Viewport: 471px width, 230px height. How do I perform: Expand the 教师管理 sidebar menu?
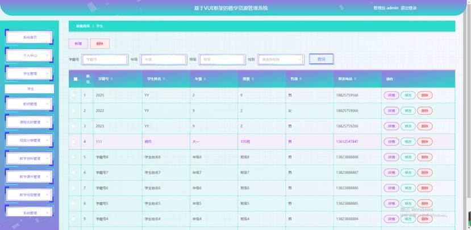[30, 104]
